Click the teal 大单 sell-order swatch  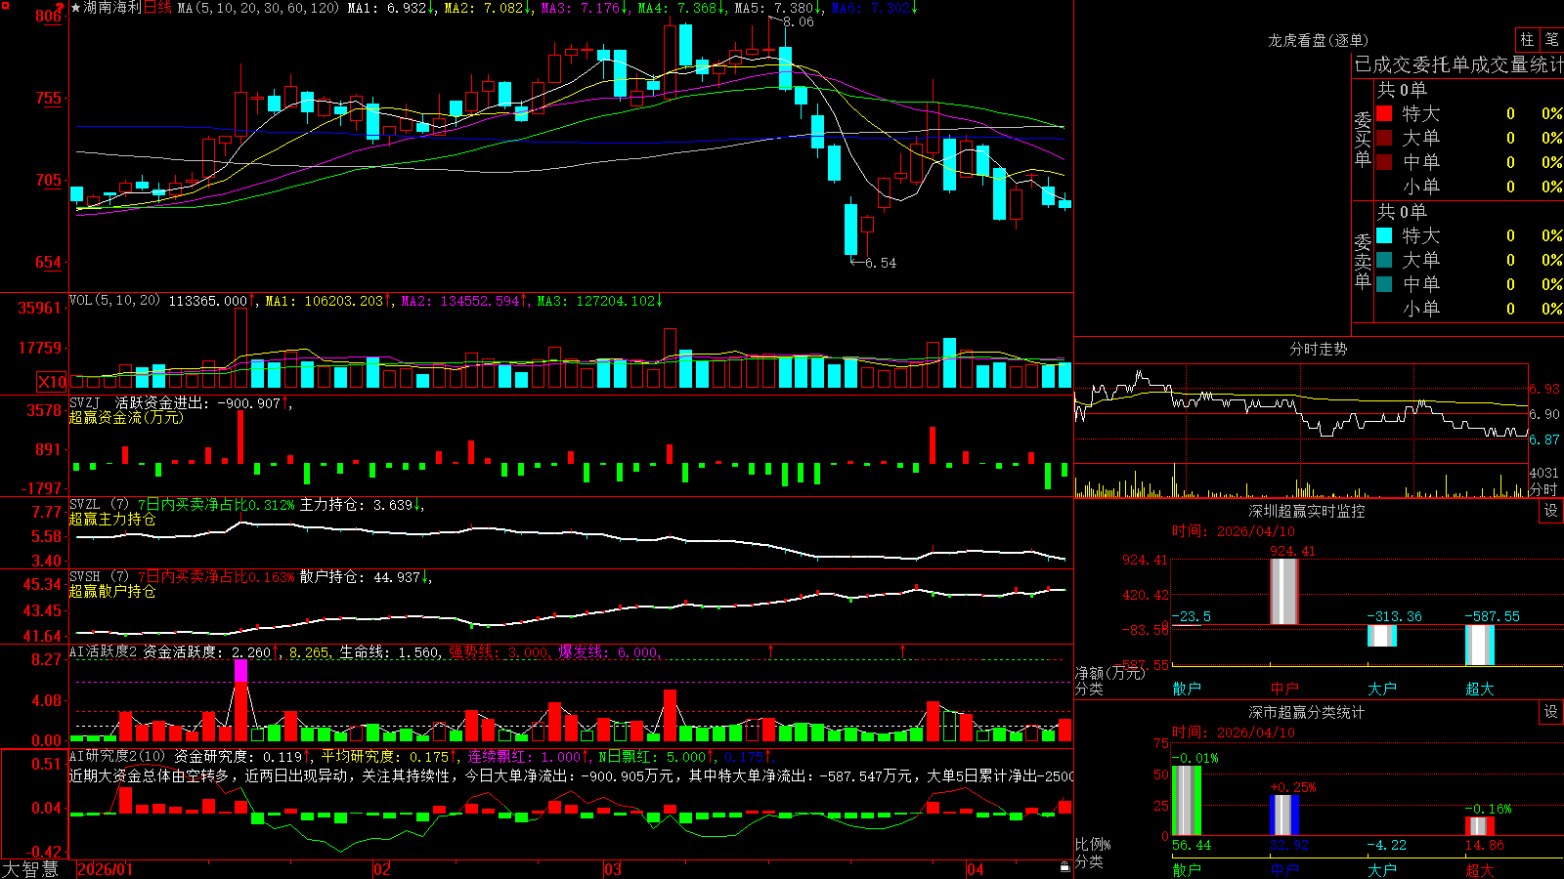1384,260
